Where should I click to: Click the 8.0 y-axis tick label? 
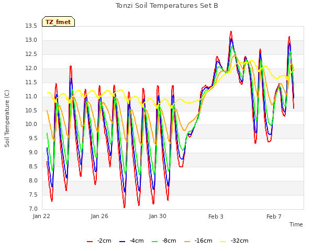pos(32,180)
